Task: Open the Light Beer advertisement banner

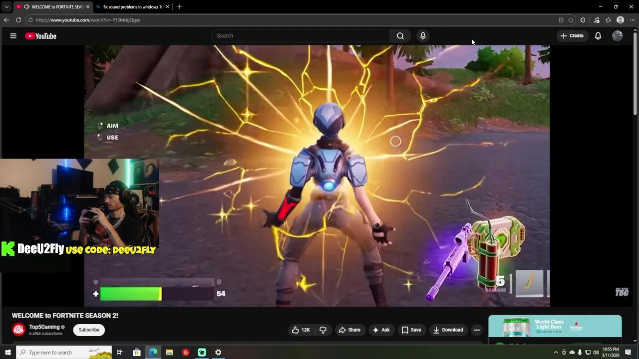Action: click(x=555, y=327)
